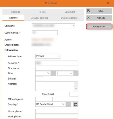The width and height of the screenshot is (114, 119).
Task: Click the Customer title bar text
Action: coord(51,3)
